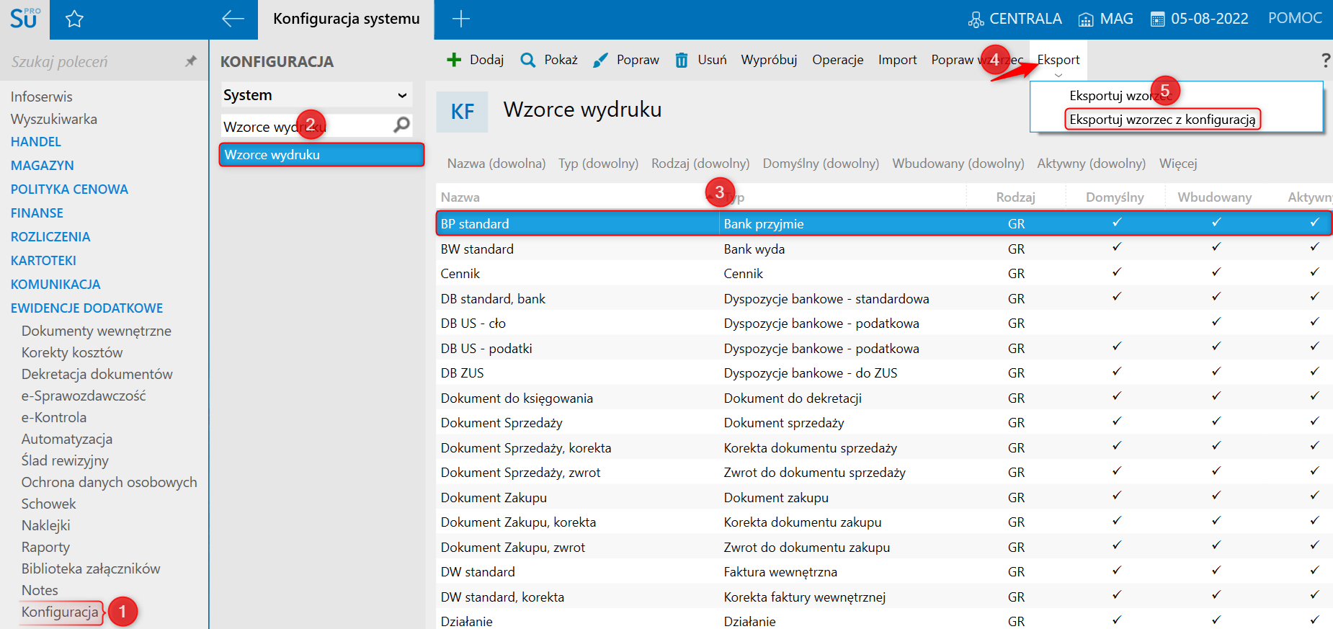
Task: Open the POMOC menu
Action: [x=1295, y=18]
